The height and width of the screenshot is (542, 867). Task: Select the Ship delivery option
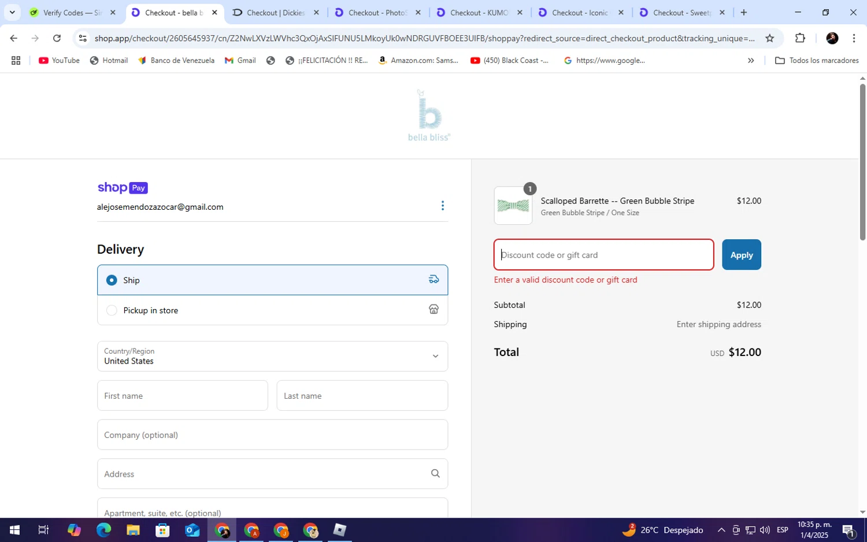pyautogui.click(x=272, y=280)
